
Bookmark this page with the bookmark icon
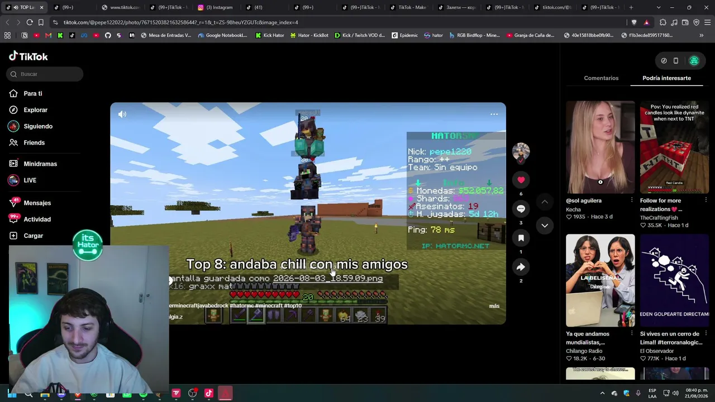41,22
